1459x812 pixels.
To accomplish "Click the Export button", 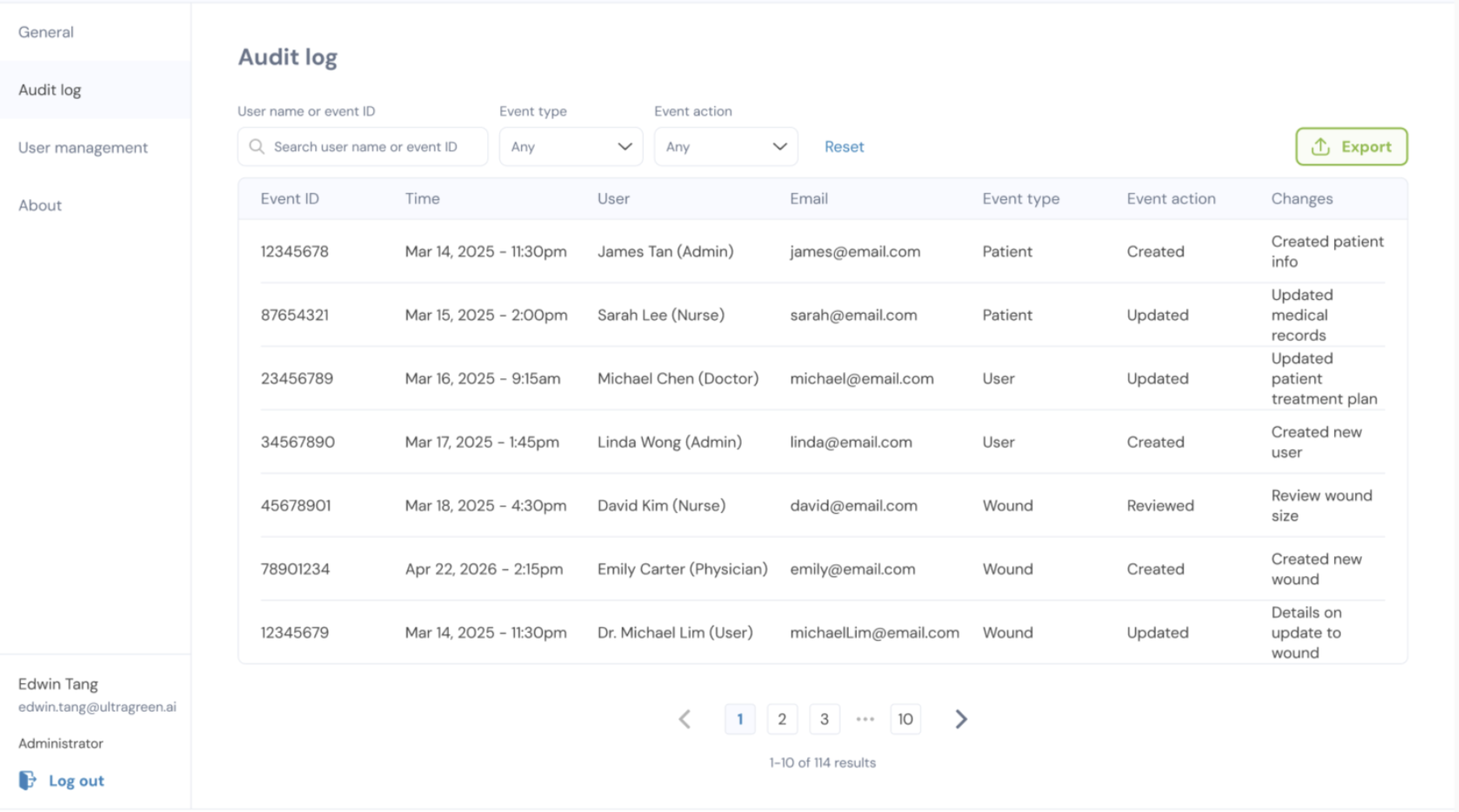I will pos(1351,147).
